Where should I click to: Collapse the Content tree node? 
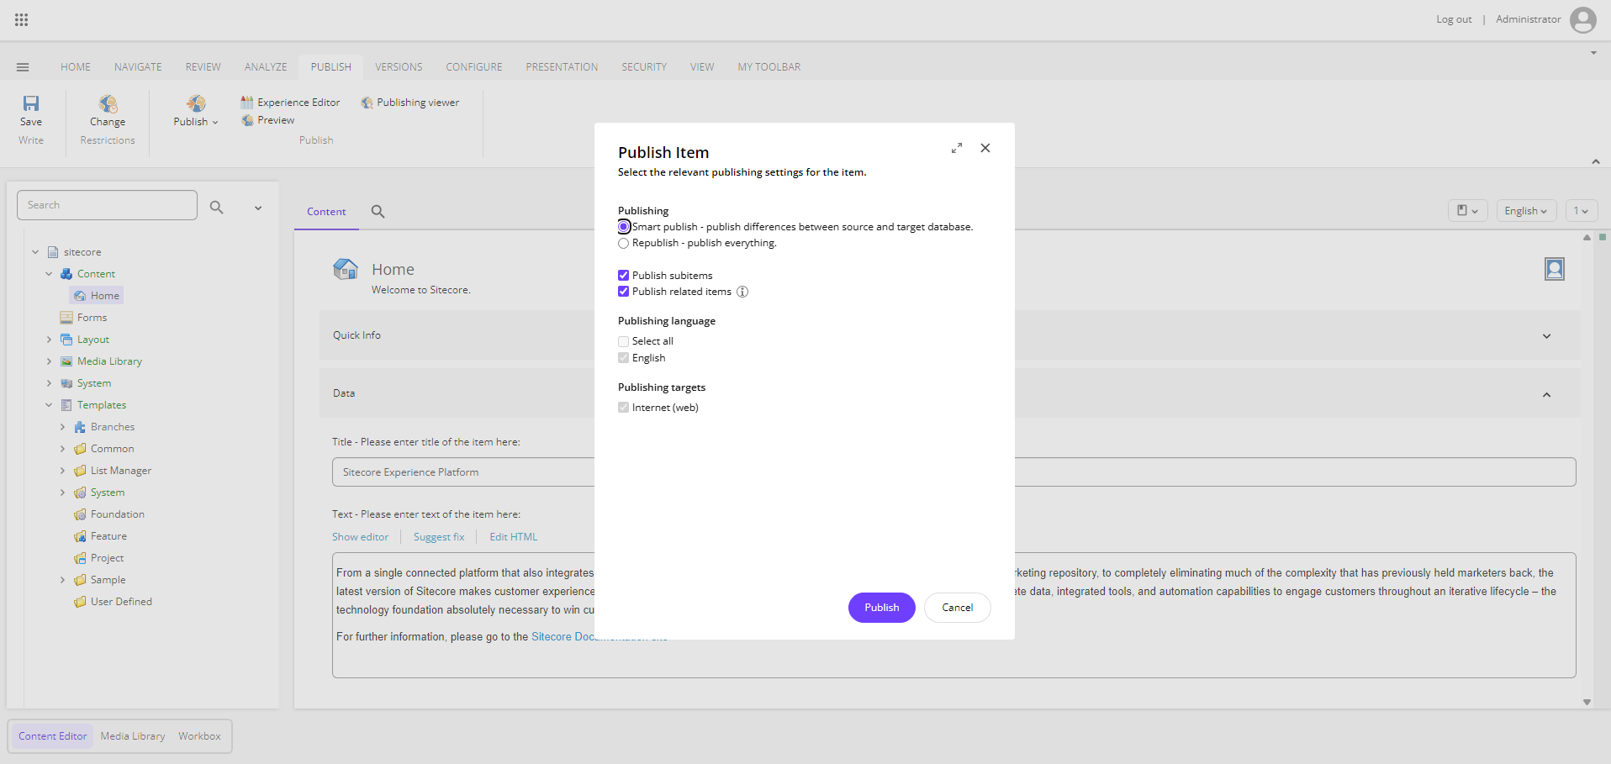(49, 274)
